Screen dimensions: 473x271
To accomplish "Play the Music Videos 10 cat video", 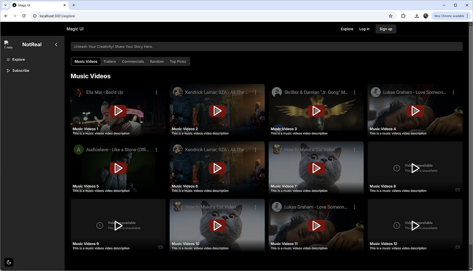I will point(217,225).
